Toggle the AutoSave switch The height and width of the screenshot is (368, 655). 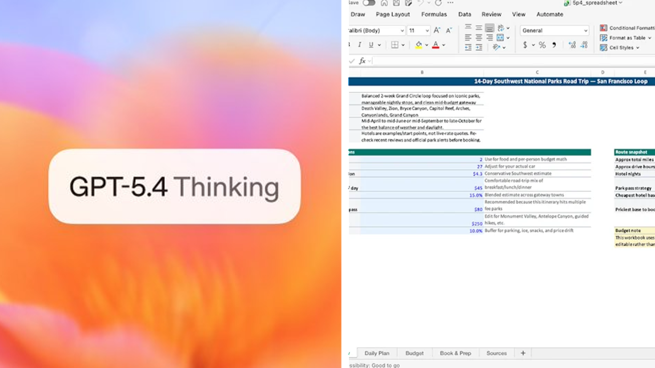pyautogui.click(x=369, y=3)
